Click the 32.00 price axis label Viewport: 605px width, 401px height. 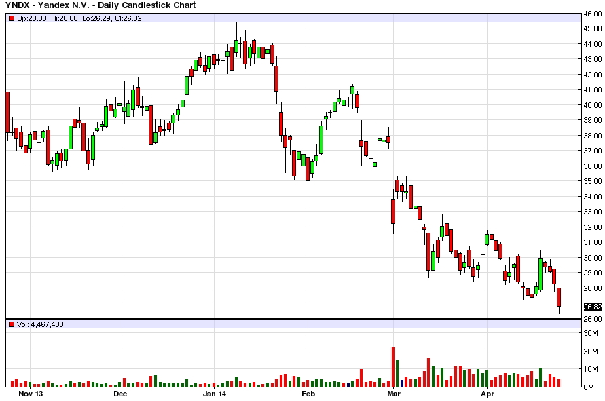click(593, 227)
